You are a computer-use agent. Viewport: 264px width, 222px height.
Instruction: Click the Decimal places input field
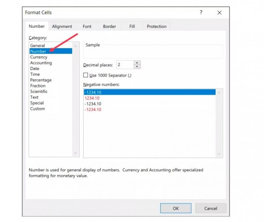point(125,65)
